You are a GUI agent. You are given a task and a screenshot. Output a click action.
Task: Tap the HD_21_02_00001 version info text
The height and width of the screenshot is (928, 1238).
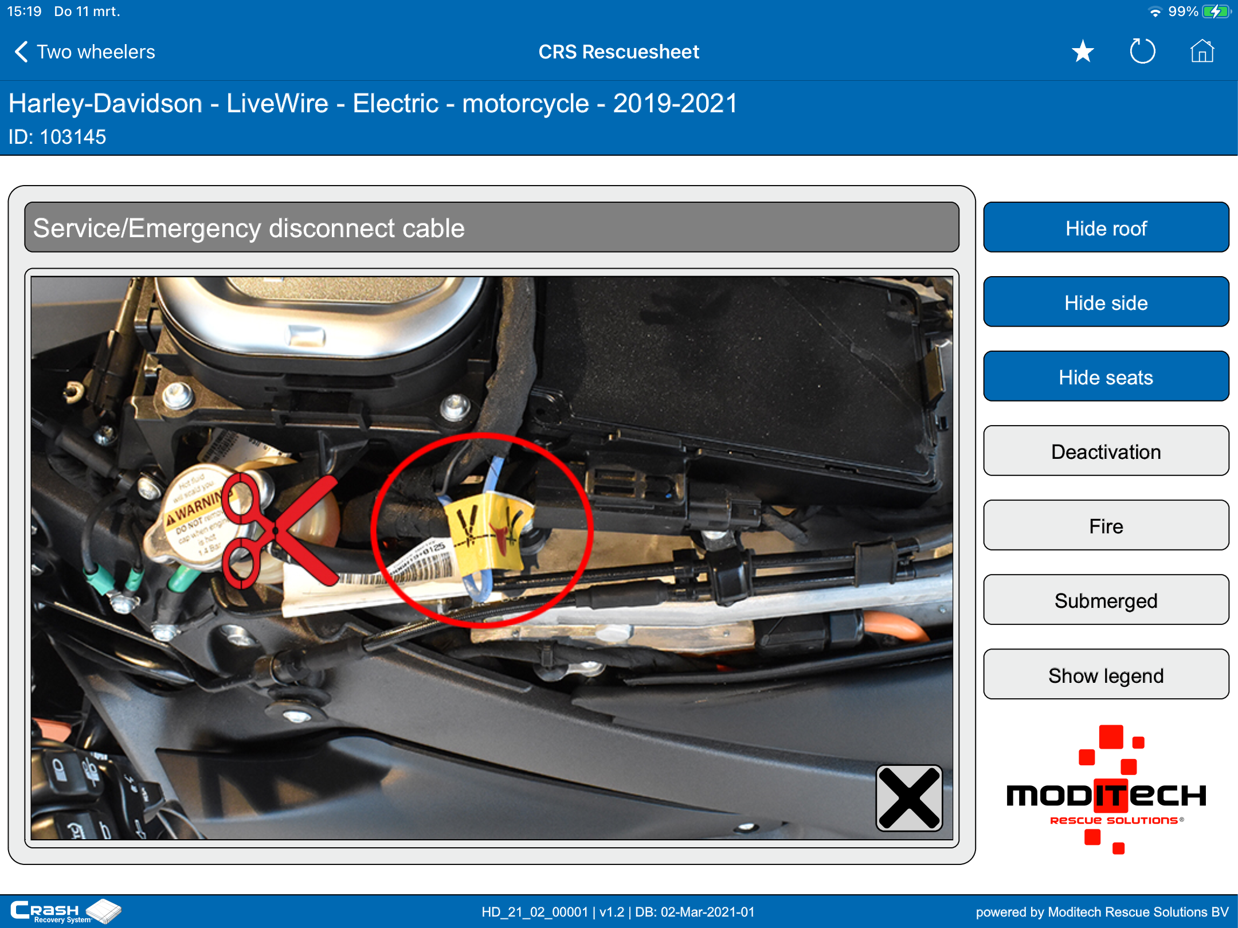[x=618, y=912]
